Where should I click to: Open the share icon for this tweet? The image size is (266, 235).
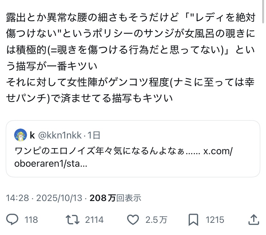[254, 220]
